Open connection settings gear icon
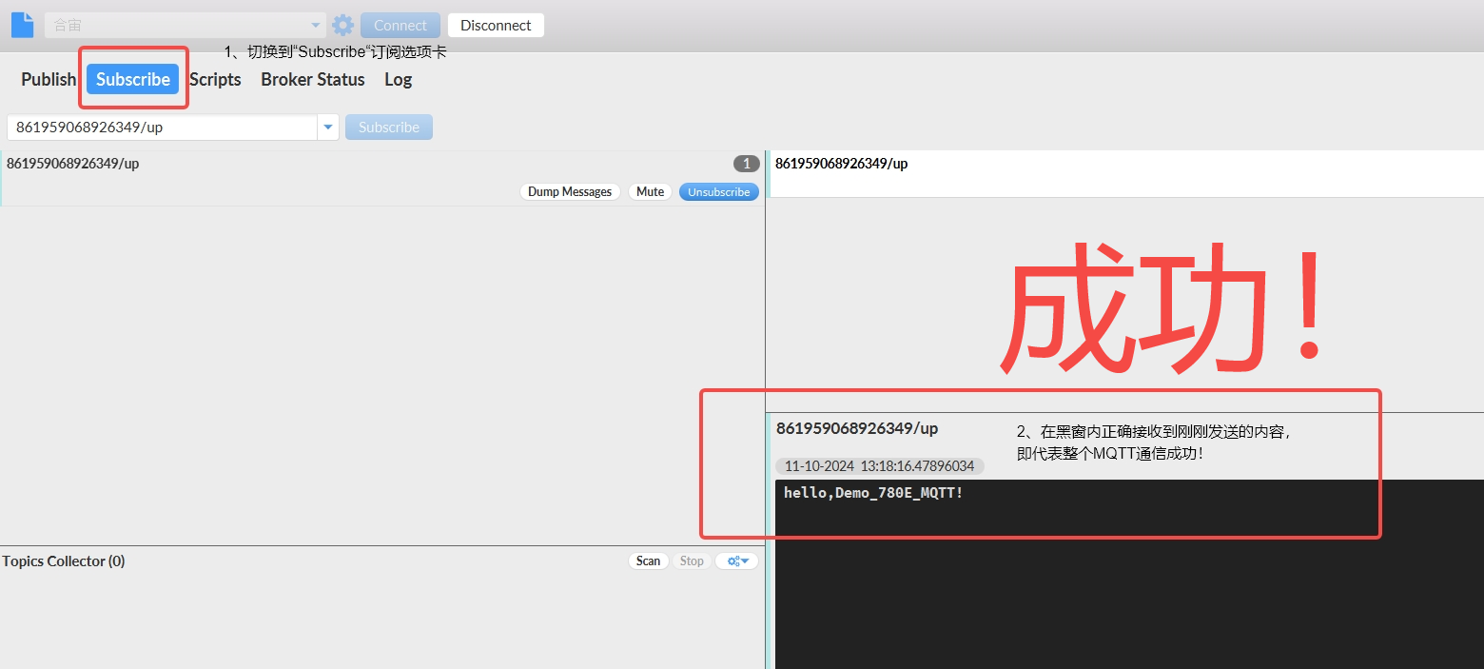The image size is (1484, 669). [342, 26]
